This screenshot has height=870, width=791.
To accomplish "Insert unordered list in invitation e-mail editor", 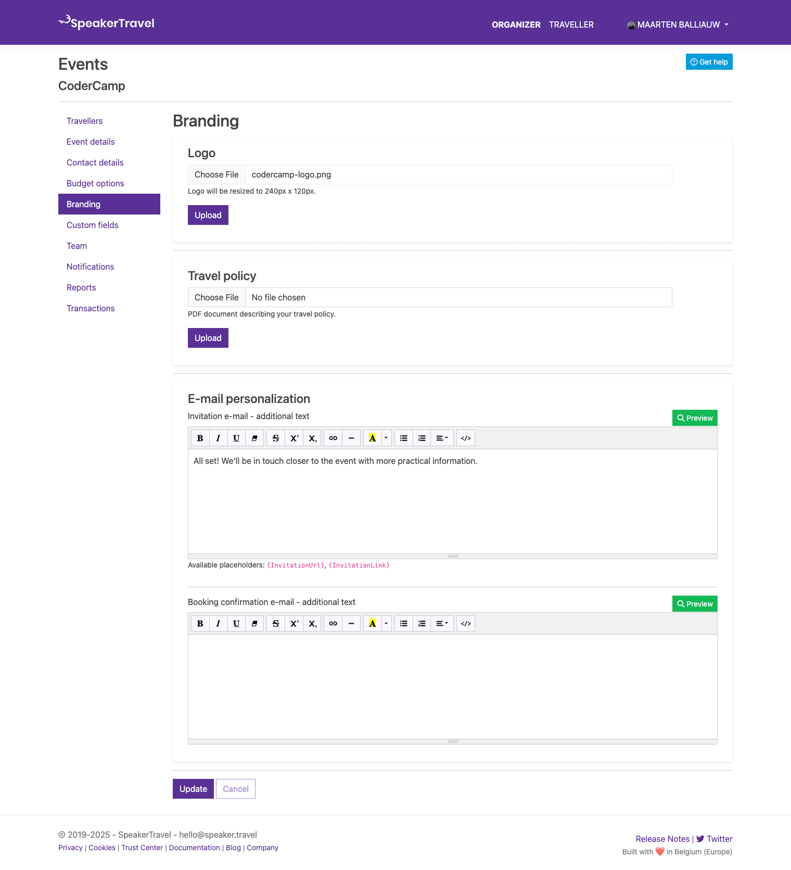I will [404, 438].
